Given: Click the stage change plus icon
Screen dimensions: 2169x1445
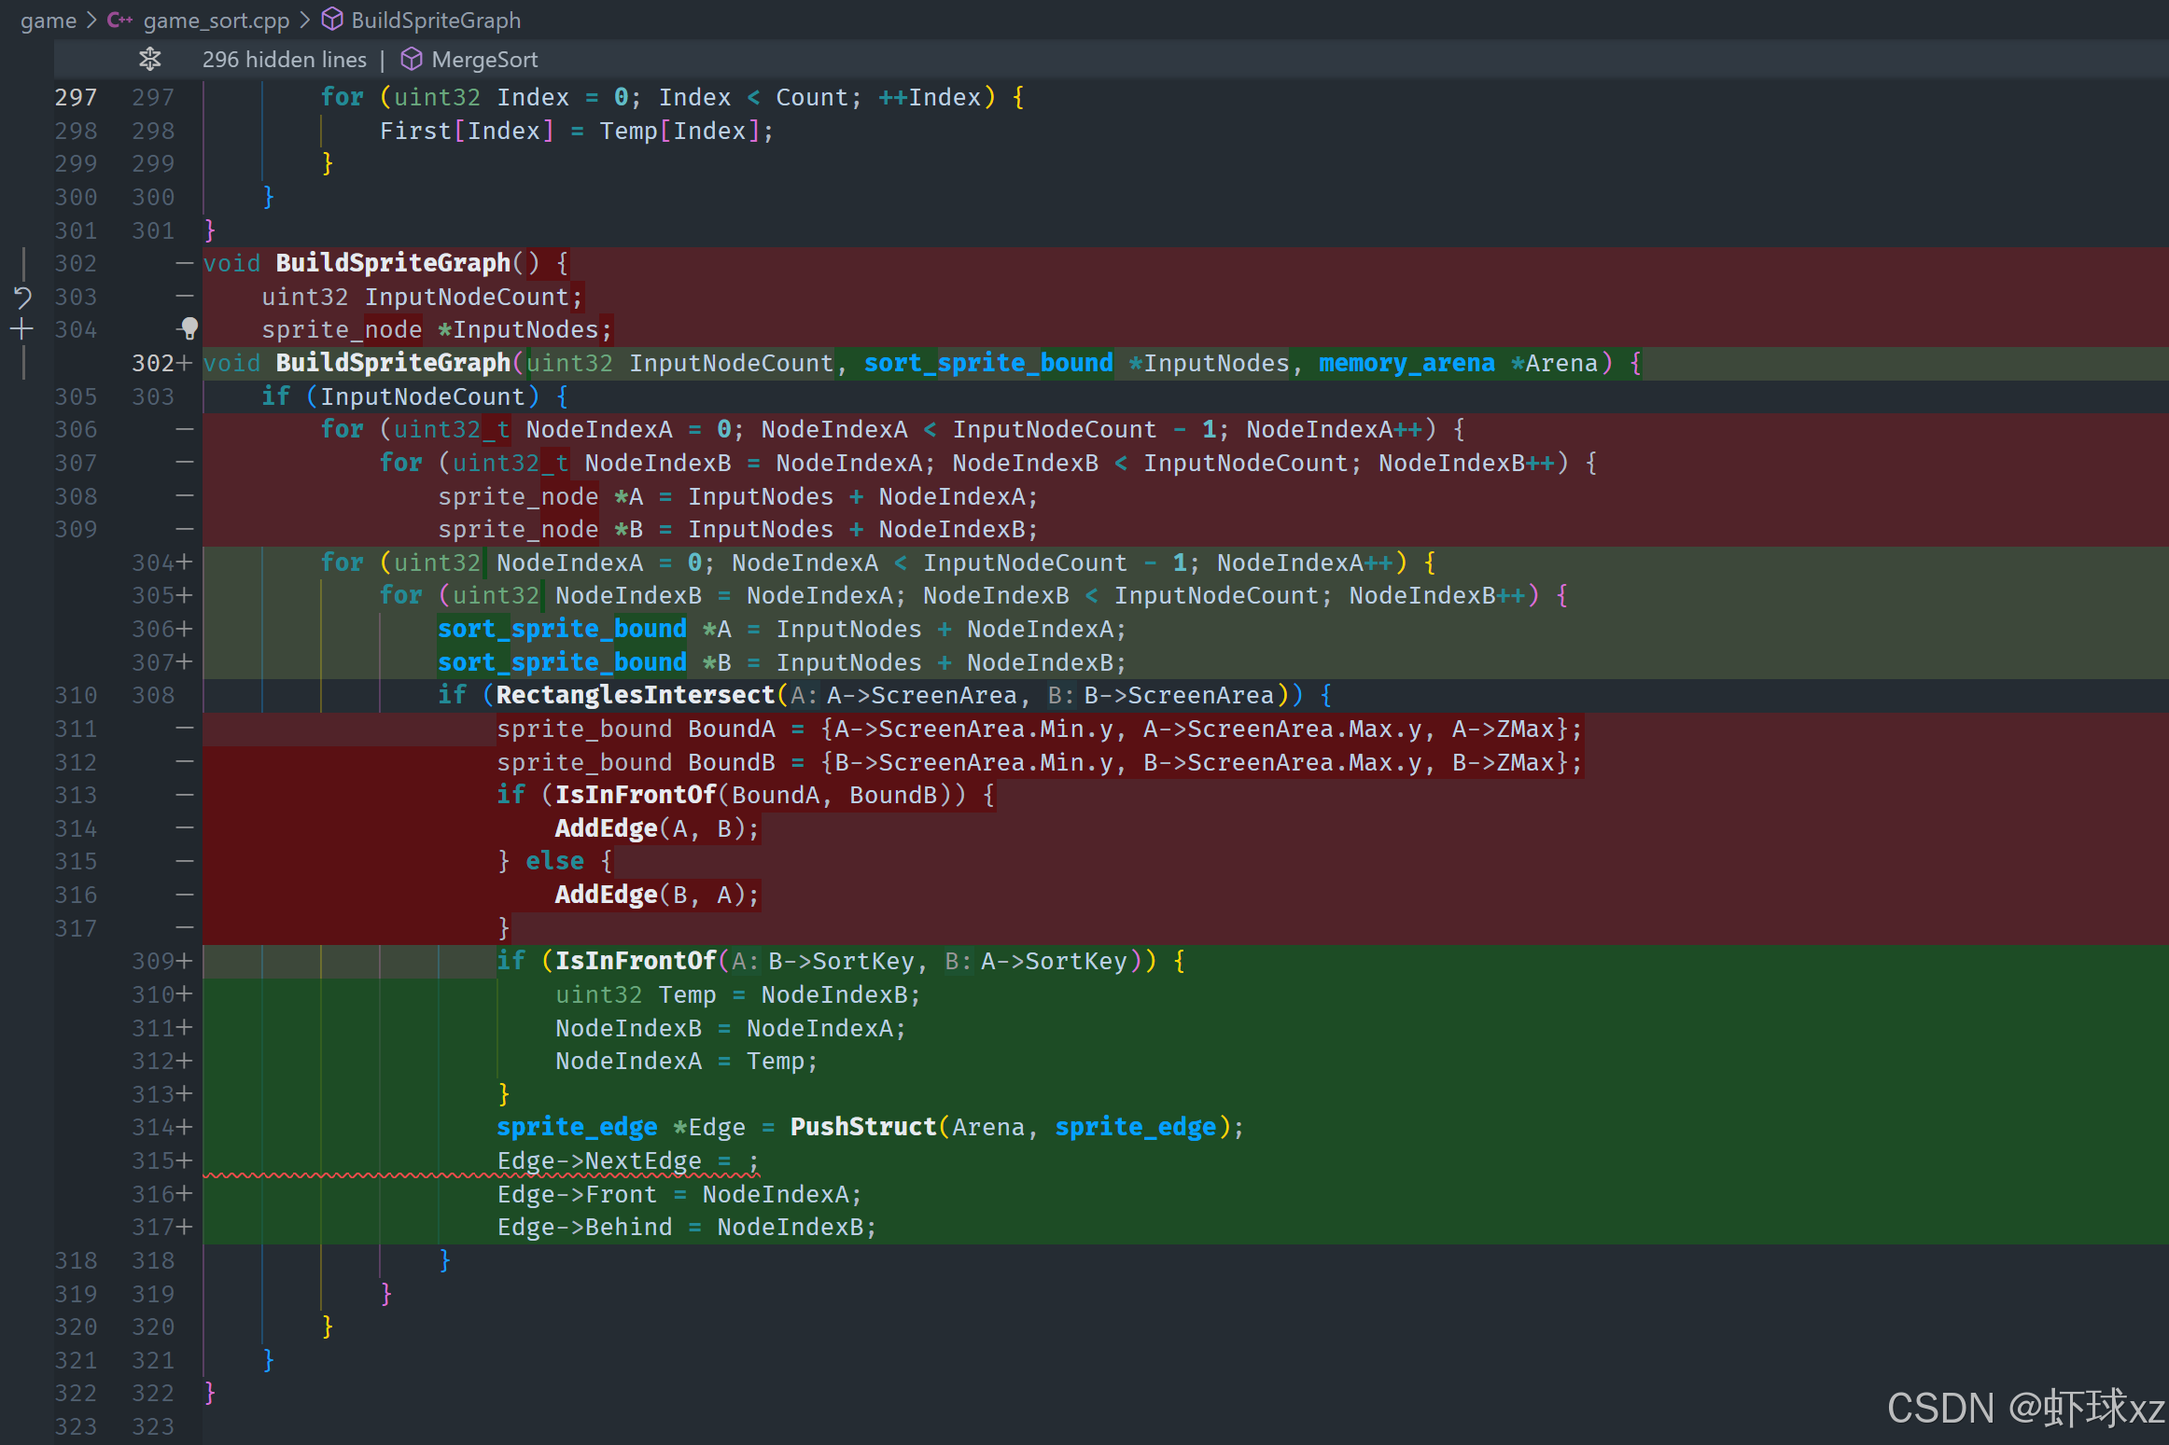Looking at the screenshot, I should [22, 329].
